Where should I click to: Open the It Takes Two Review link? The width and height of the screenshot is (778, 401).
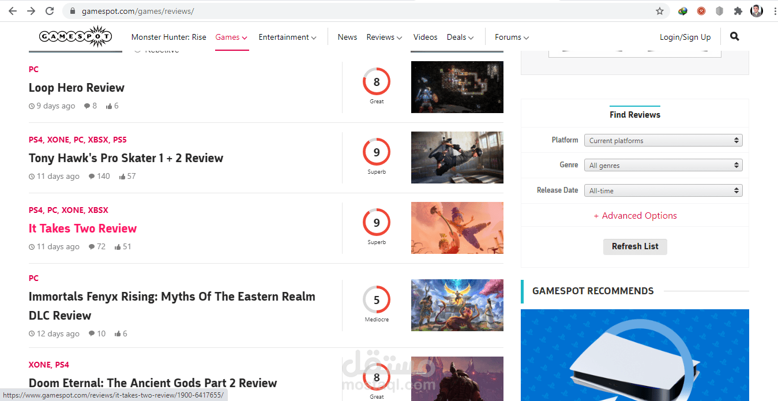point(82,228)
